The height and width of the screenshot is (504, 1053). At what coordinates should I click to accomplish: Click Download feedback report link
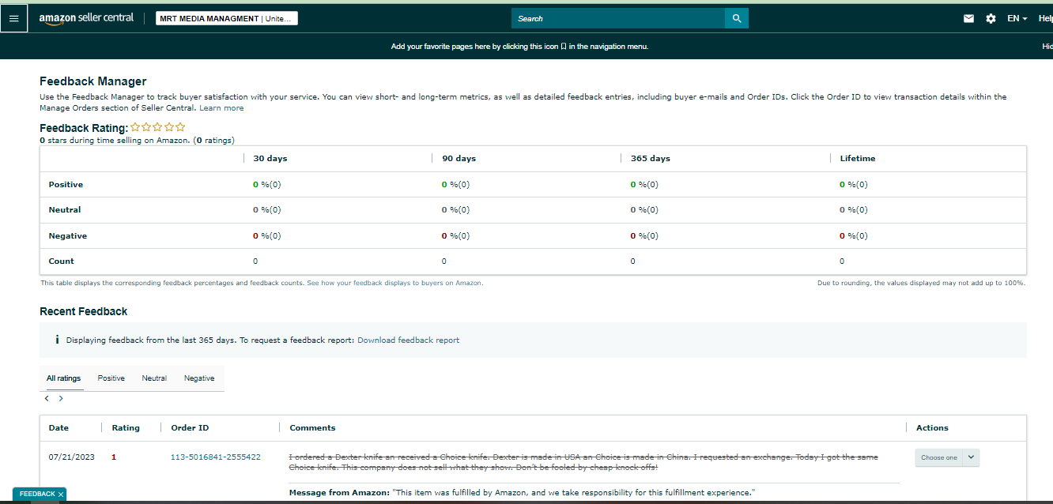click(x=408, y=340)
